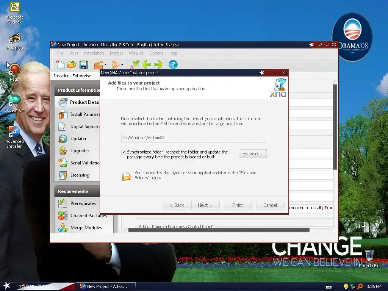388x291 pixels.
Task: Click the Digital Signature icon
Action: 63,127
